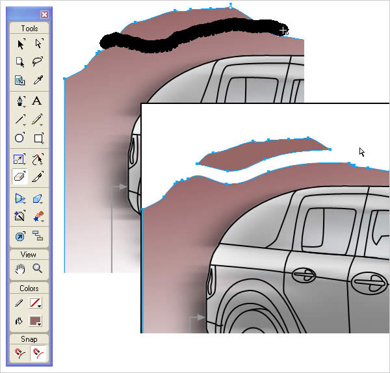Screen dimensions: 390x373
Task: Select the Rectangle tool
Action: click(x=38, y=138)
